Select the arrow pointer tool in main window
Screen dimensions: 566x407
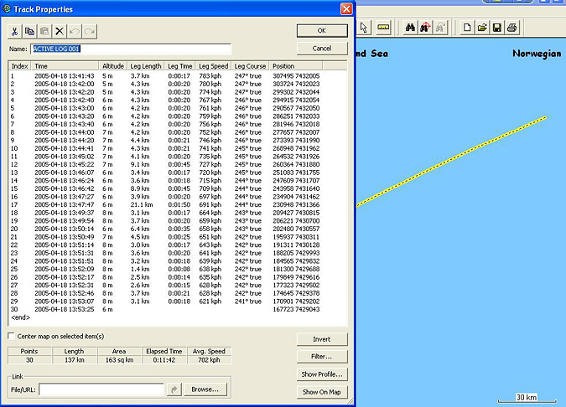[364, 28]
